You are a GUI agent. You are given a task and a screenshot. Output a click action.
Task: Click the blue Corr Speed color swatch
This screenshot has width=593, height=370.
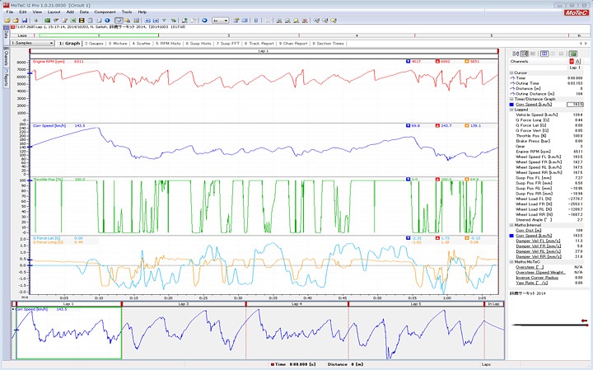tap(512, 104)
